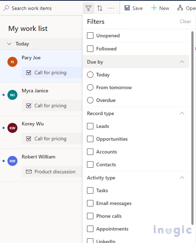The width and height of the screenshot is (196, 243).
Task: Open Robert William work item
Action: pos(41,165)
